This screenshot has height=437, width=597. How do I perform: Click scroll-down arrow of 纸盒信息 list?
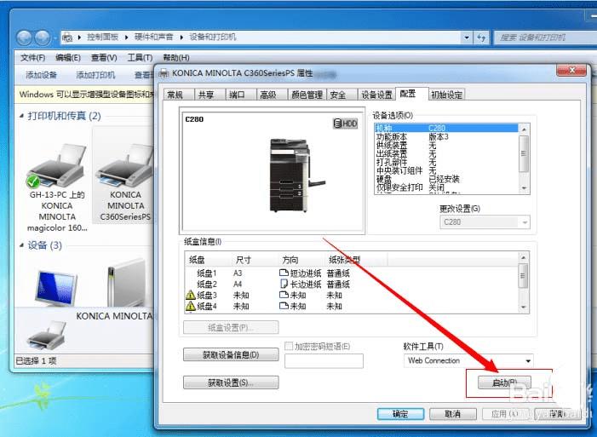523,307
